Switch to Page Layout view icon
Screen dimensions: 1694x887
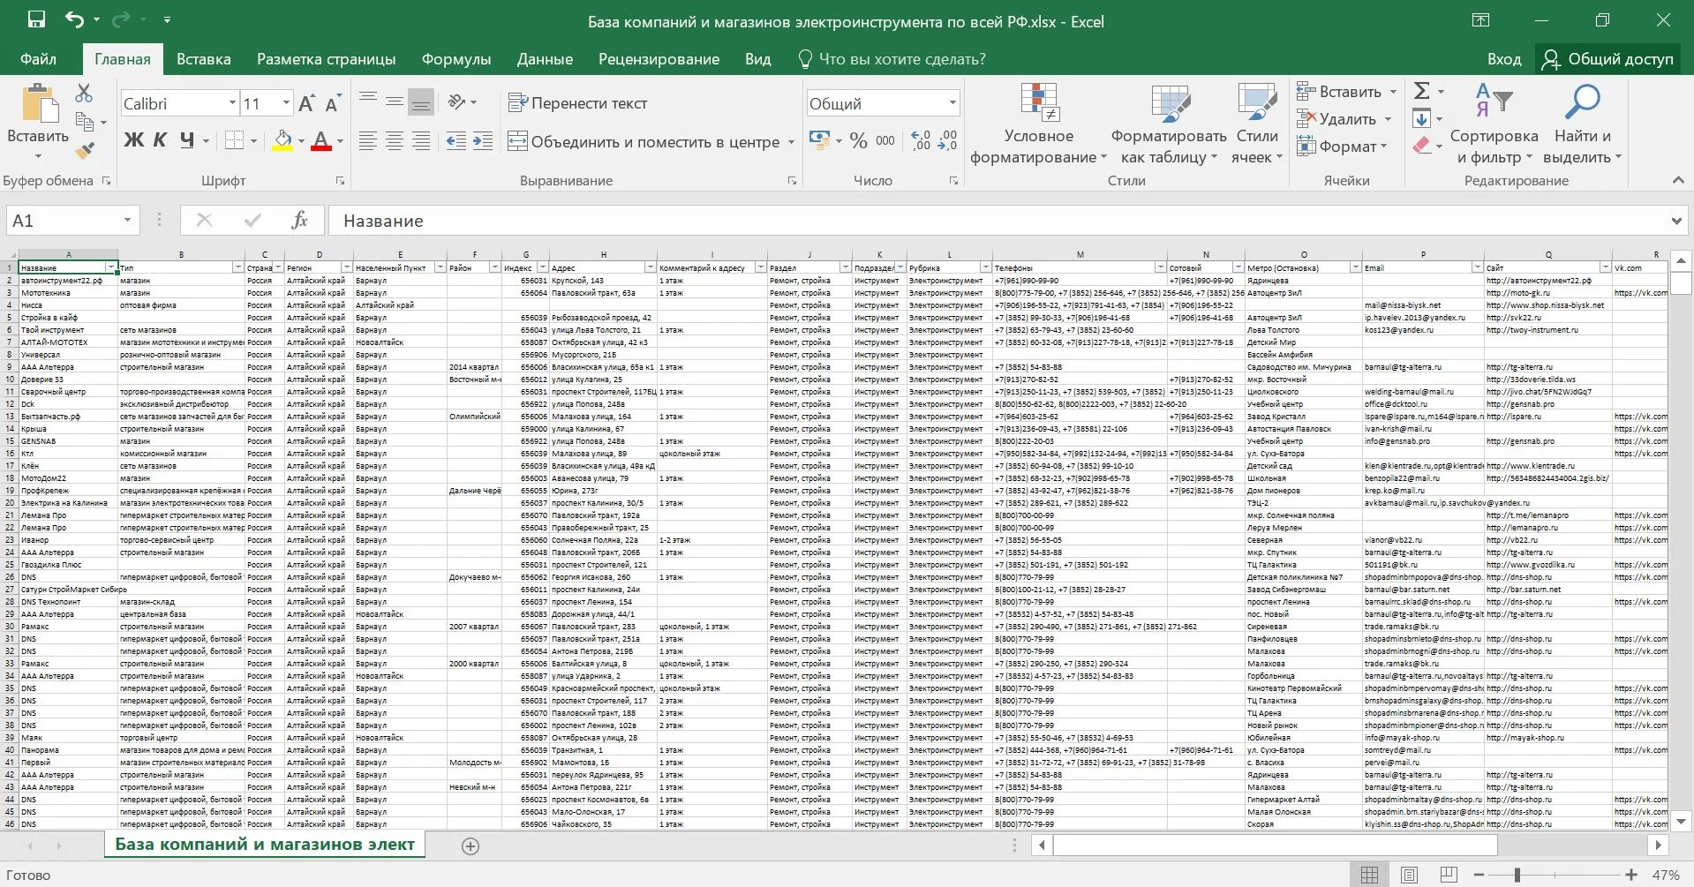[1409, 875]
